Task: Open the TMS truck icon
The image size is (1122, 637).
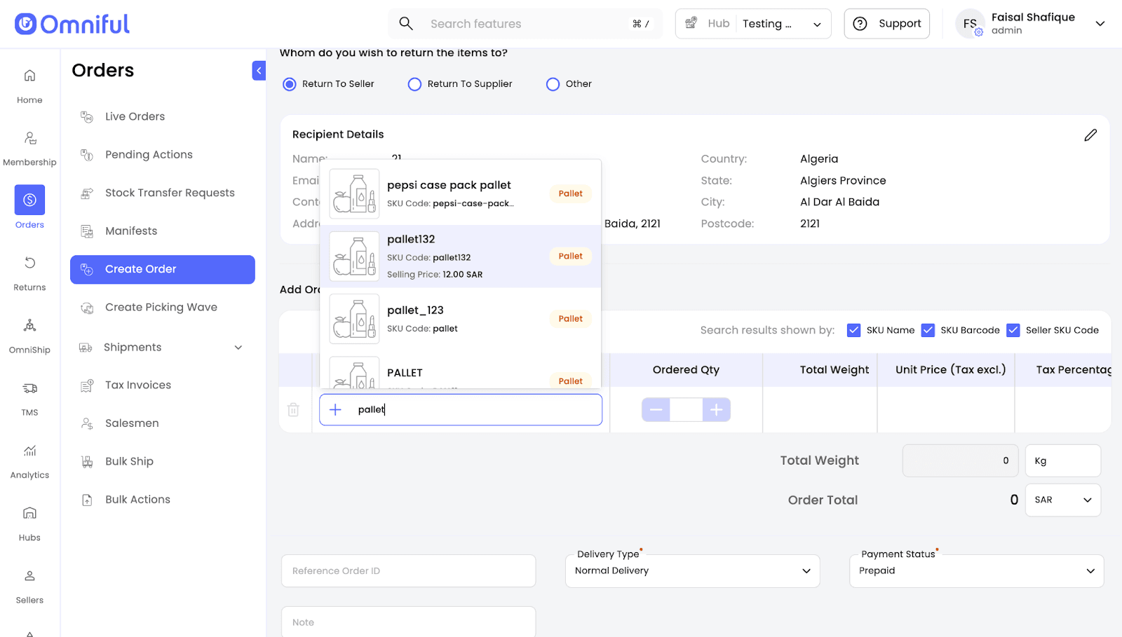Action: coord(29,389)
